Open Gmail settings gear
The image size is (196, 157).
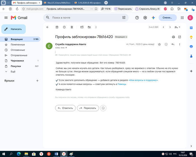tap(145, 18)
